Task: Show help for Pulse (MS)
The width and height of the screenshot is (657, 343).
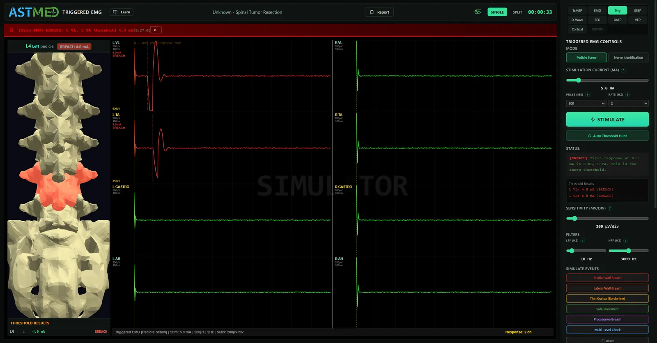Action: pyautogui.click(x=587, y=95)
